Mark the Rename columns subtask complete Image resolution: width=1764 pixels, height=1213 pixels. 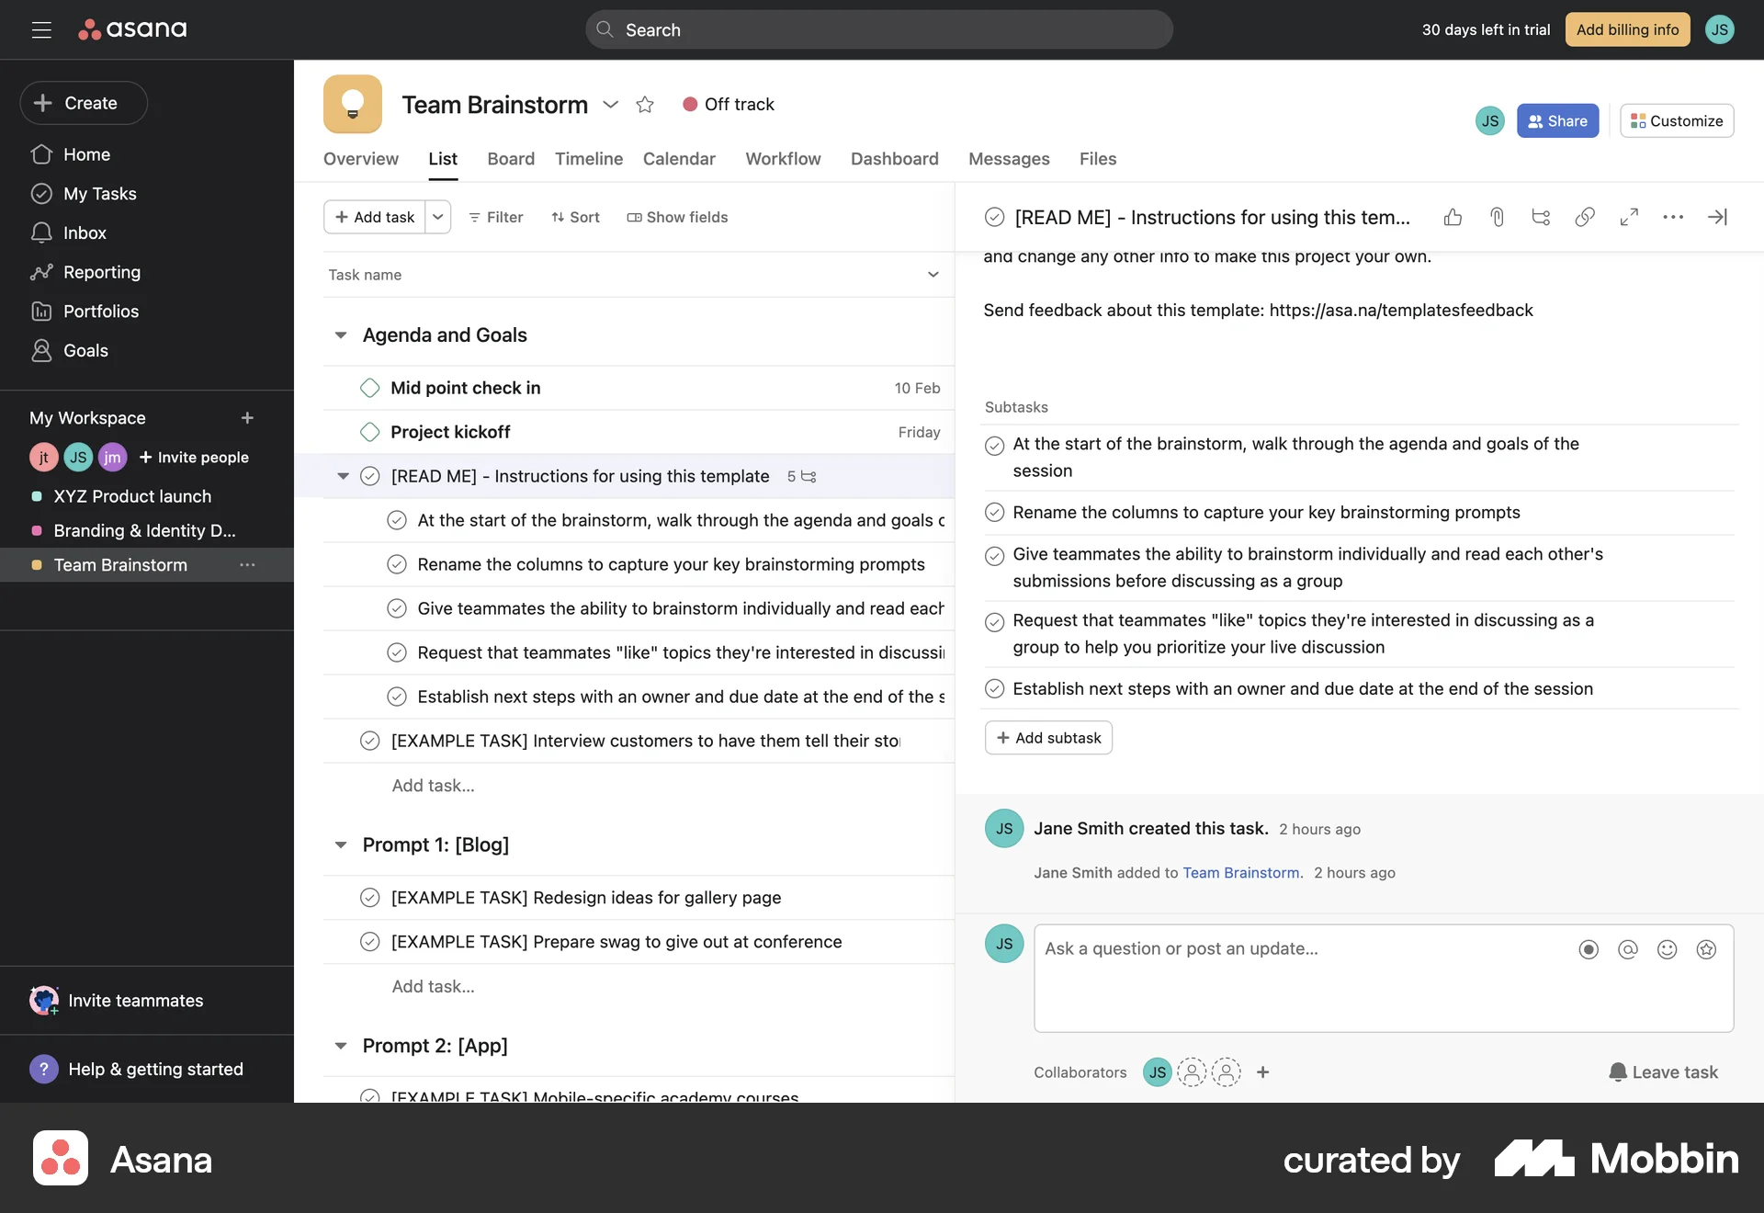(996, 512)
